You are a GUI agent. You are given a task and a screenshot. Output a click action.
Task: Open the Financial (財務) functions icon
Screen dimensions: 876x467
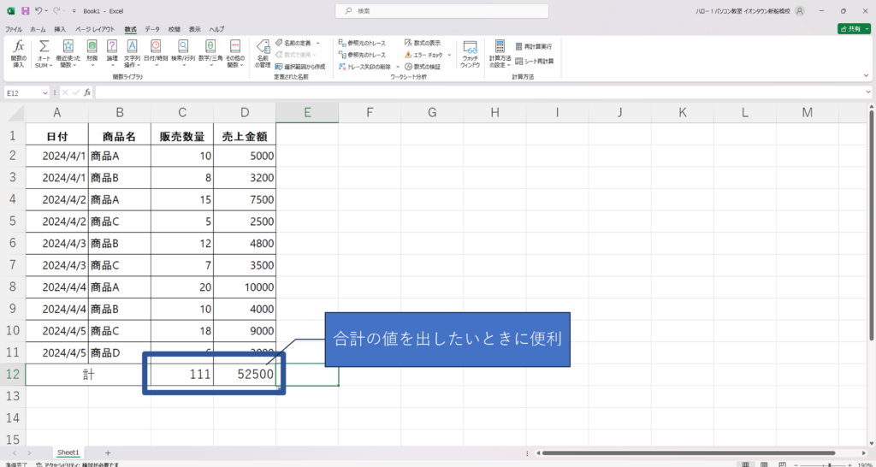click(x=92, y=47)
